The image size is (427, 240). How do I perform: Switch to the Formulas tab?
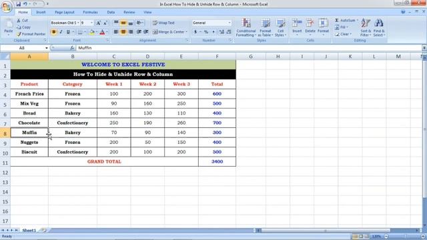pyautogui.click(x=90, y=12)
